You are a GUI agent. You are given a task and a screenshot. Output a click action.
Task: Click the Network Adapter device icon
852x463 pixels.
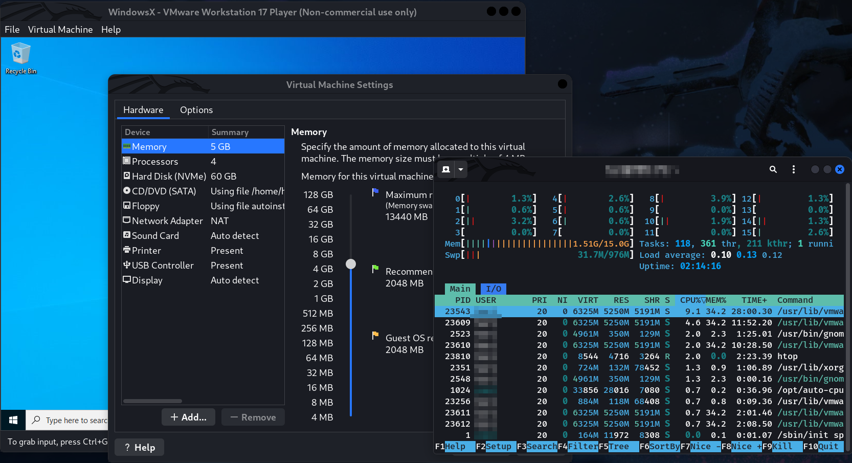(x=127, y=220)
